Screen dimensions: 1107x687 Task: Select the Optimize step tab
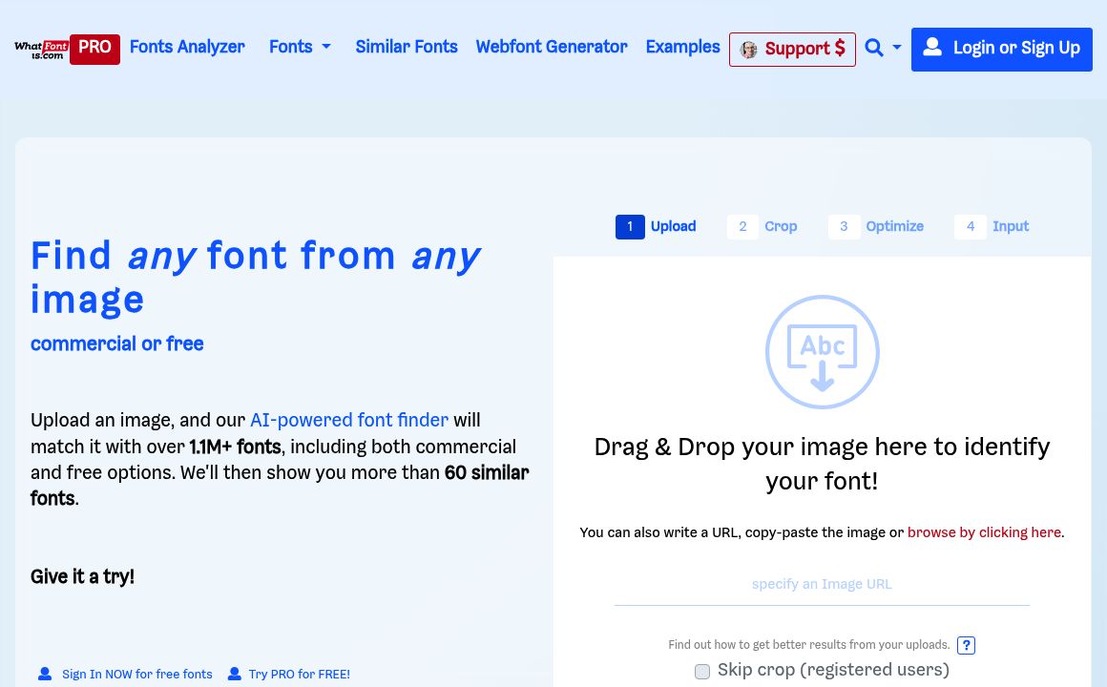coord(877,226)
